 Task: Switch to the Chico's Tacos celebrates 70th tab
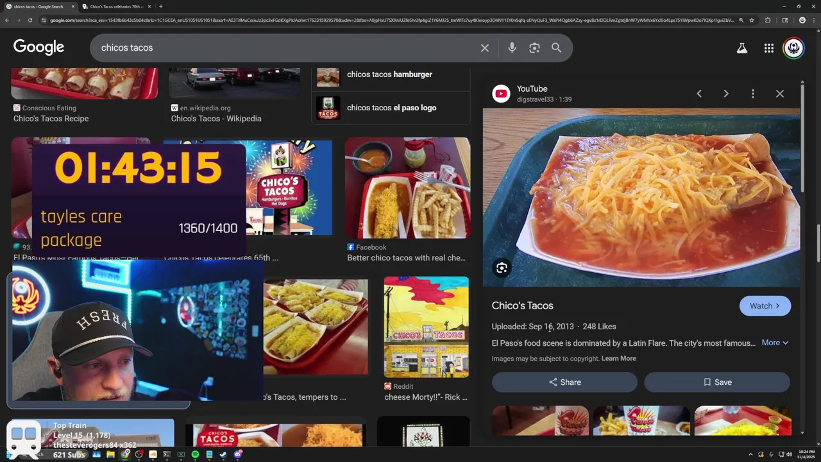click(115, 6)
